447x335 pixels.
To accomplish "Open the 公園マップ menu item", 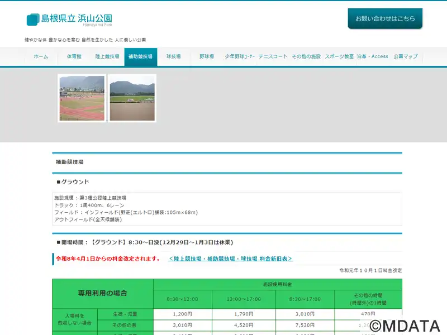I will tap(406, 57).
